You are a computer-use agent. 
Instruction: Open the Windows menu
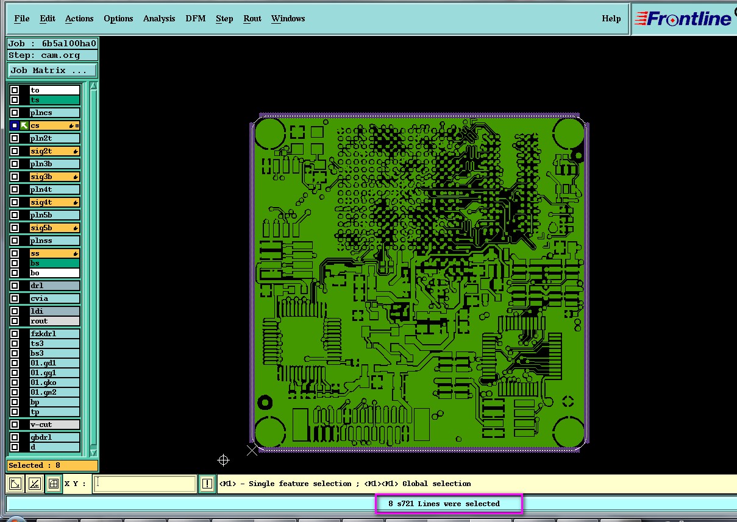tap(288, 18)
